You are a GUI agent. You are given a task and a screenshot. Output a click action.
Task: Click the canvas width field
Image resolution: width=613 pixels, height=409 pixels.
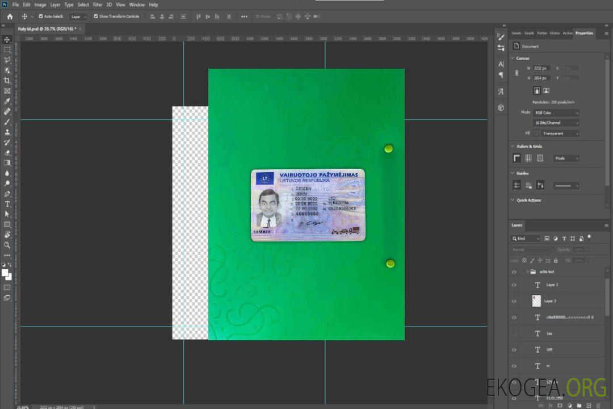pos(541,68)
